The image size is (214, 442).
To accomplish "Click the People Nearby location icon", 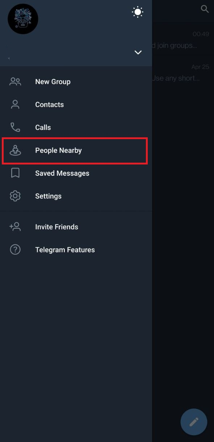I will 15,150.
